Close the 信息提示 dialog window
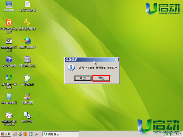 117,59
